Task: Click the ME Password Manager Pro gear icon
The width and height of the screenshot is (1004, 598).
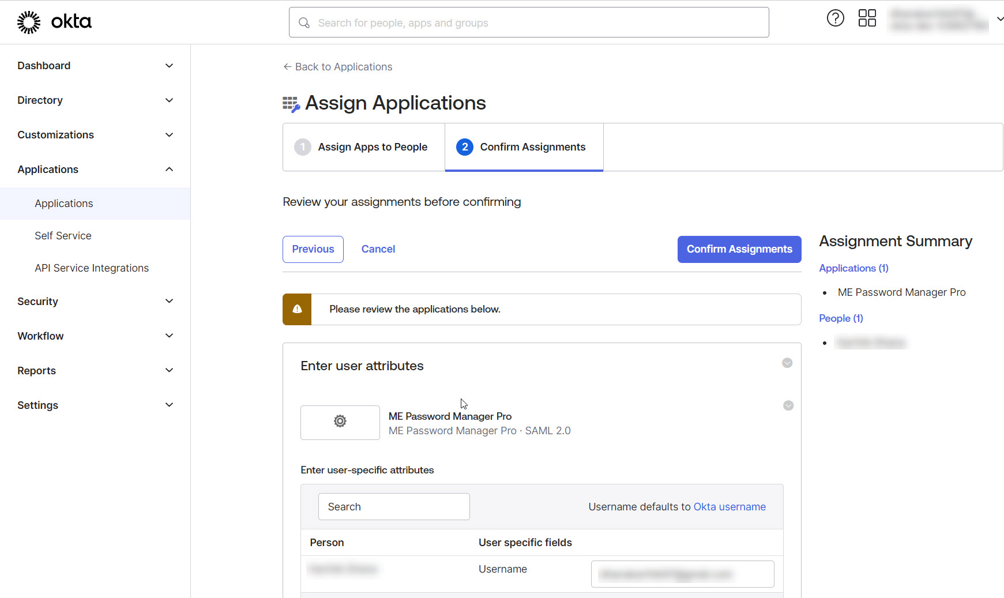Action: pyautogui.click(x=340, y=422)
